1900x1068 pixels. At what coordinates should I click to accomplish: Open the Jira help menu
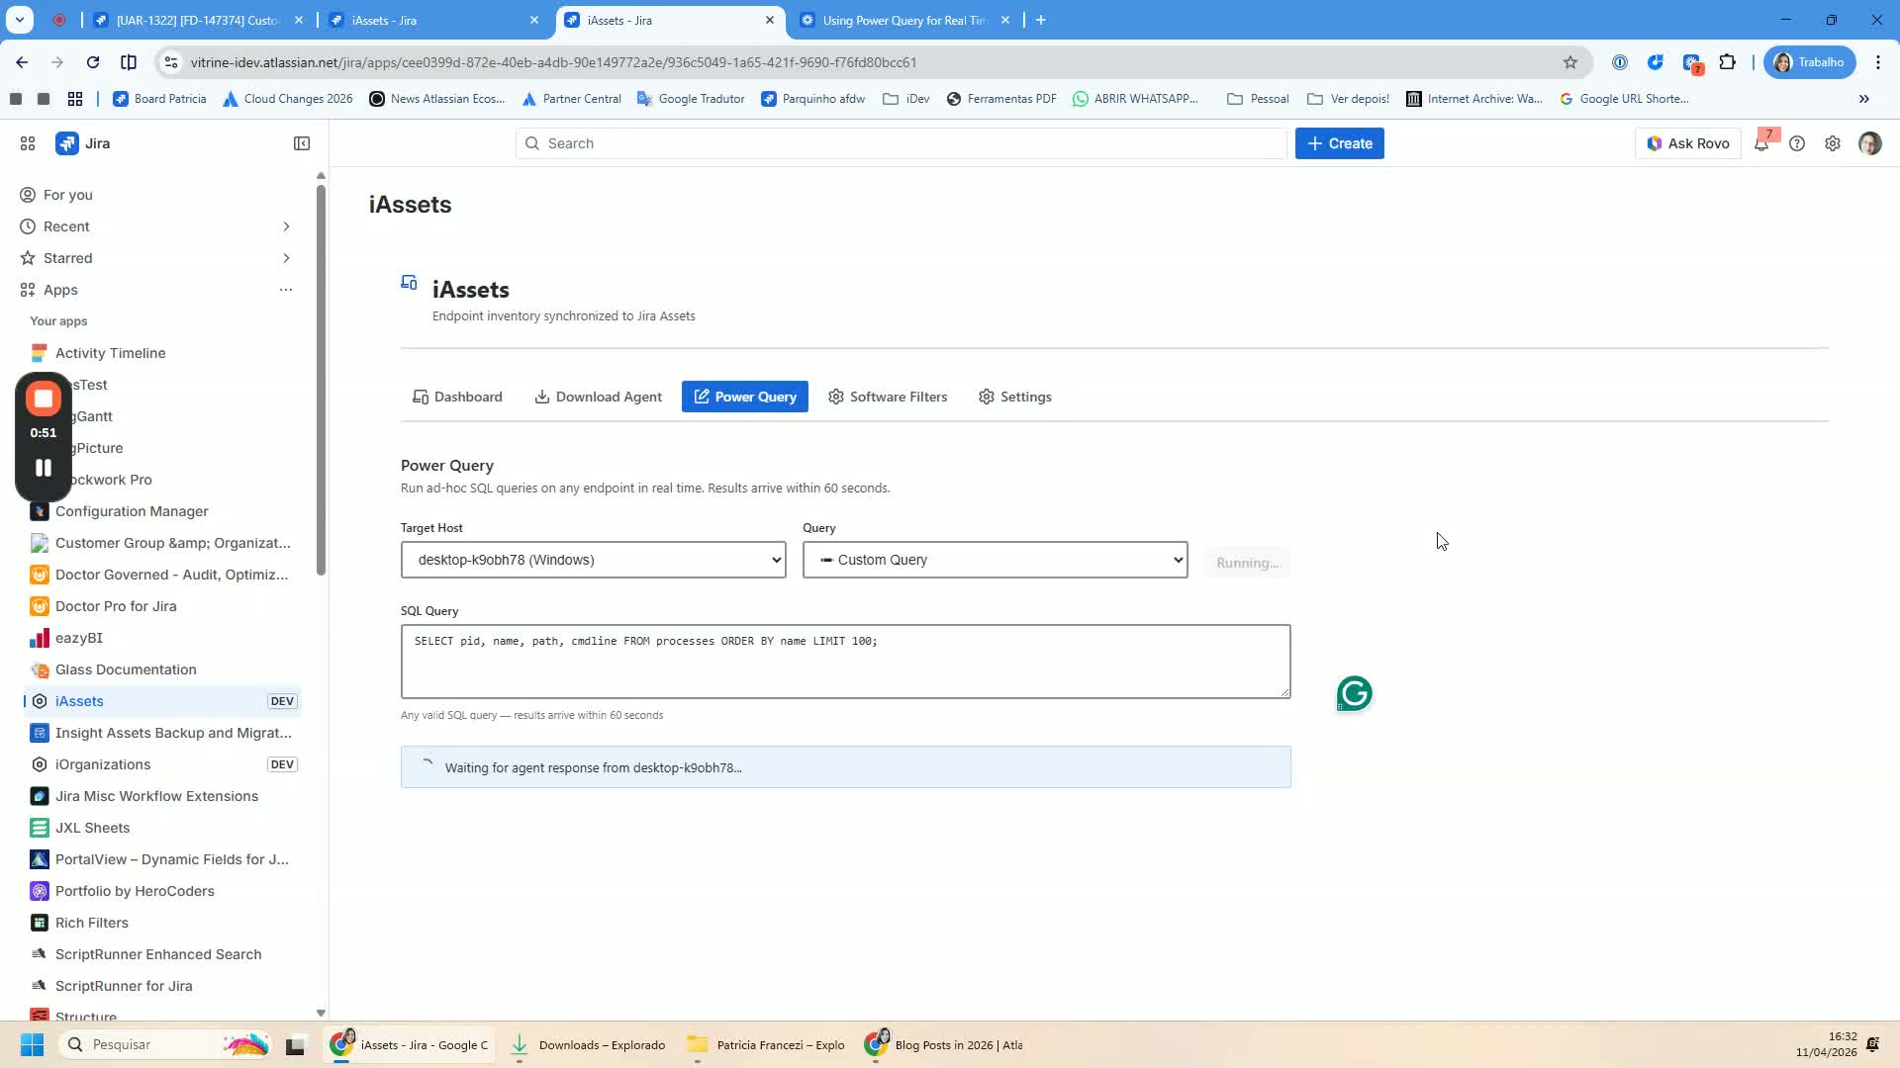pyautogui.click(x=1797, y=143)
